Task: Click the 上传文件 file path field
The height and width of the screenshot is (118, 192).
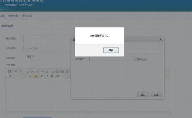Action: (111, 59)
